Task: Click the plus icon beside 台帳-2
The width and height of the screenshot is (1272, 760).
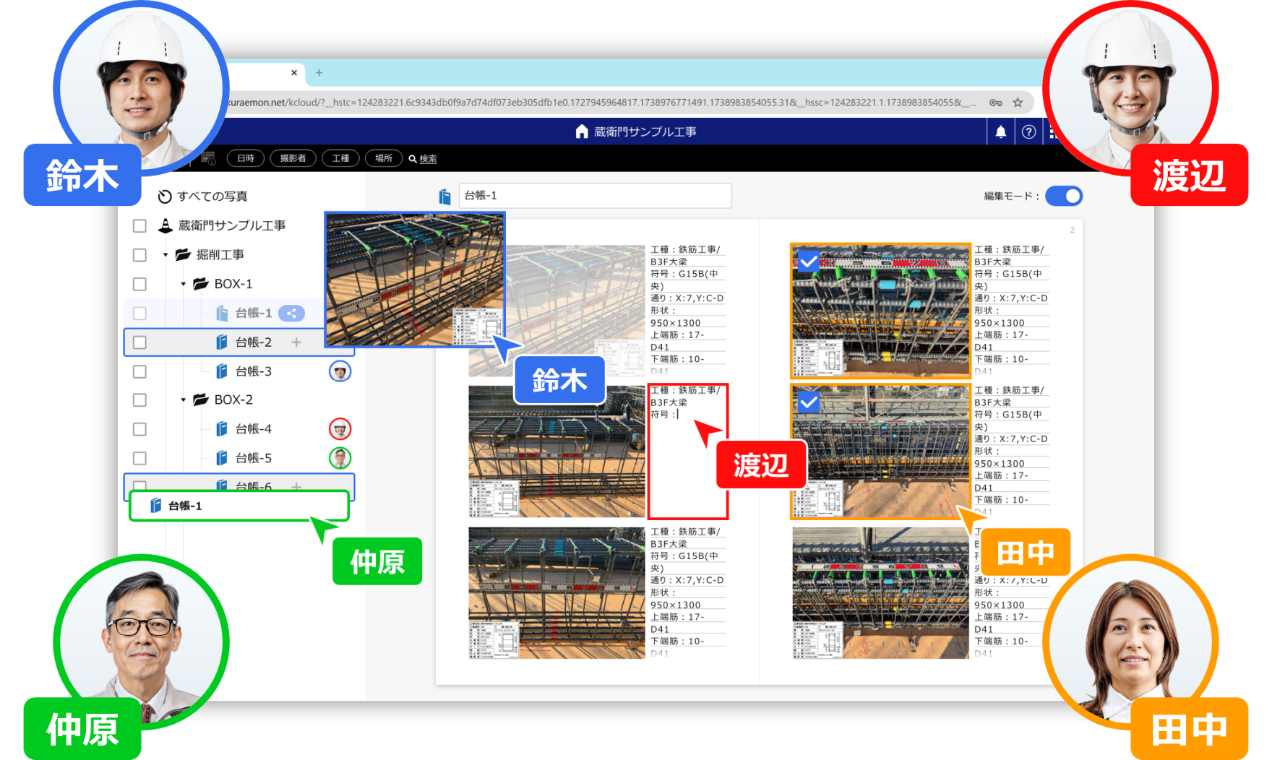Action: pos(296,342)
